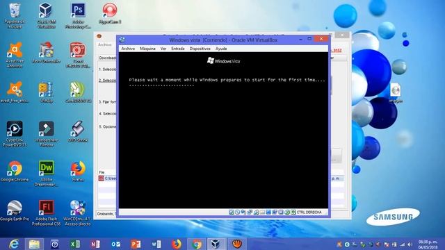445x250 pixels.
Task: Select WinZip desktop icon
Action: (47, 92)
